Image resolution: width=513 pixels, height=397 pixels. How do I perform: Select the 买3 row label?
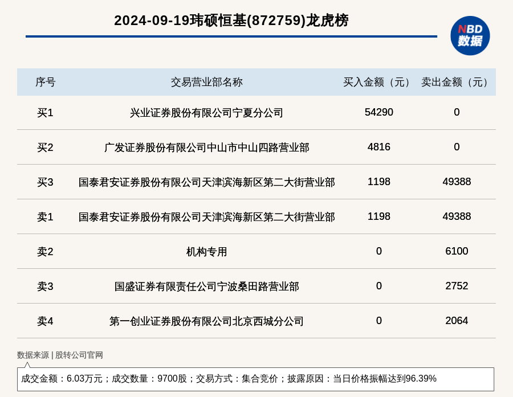(x=45, y=182)
